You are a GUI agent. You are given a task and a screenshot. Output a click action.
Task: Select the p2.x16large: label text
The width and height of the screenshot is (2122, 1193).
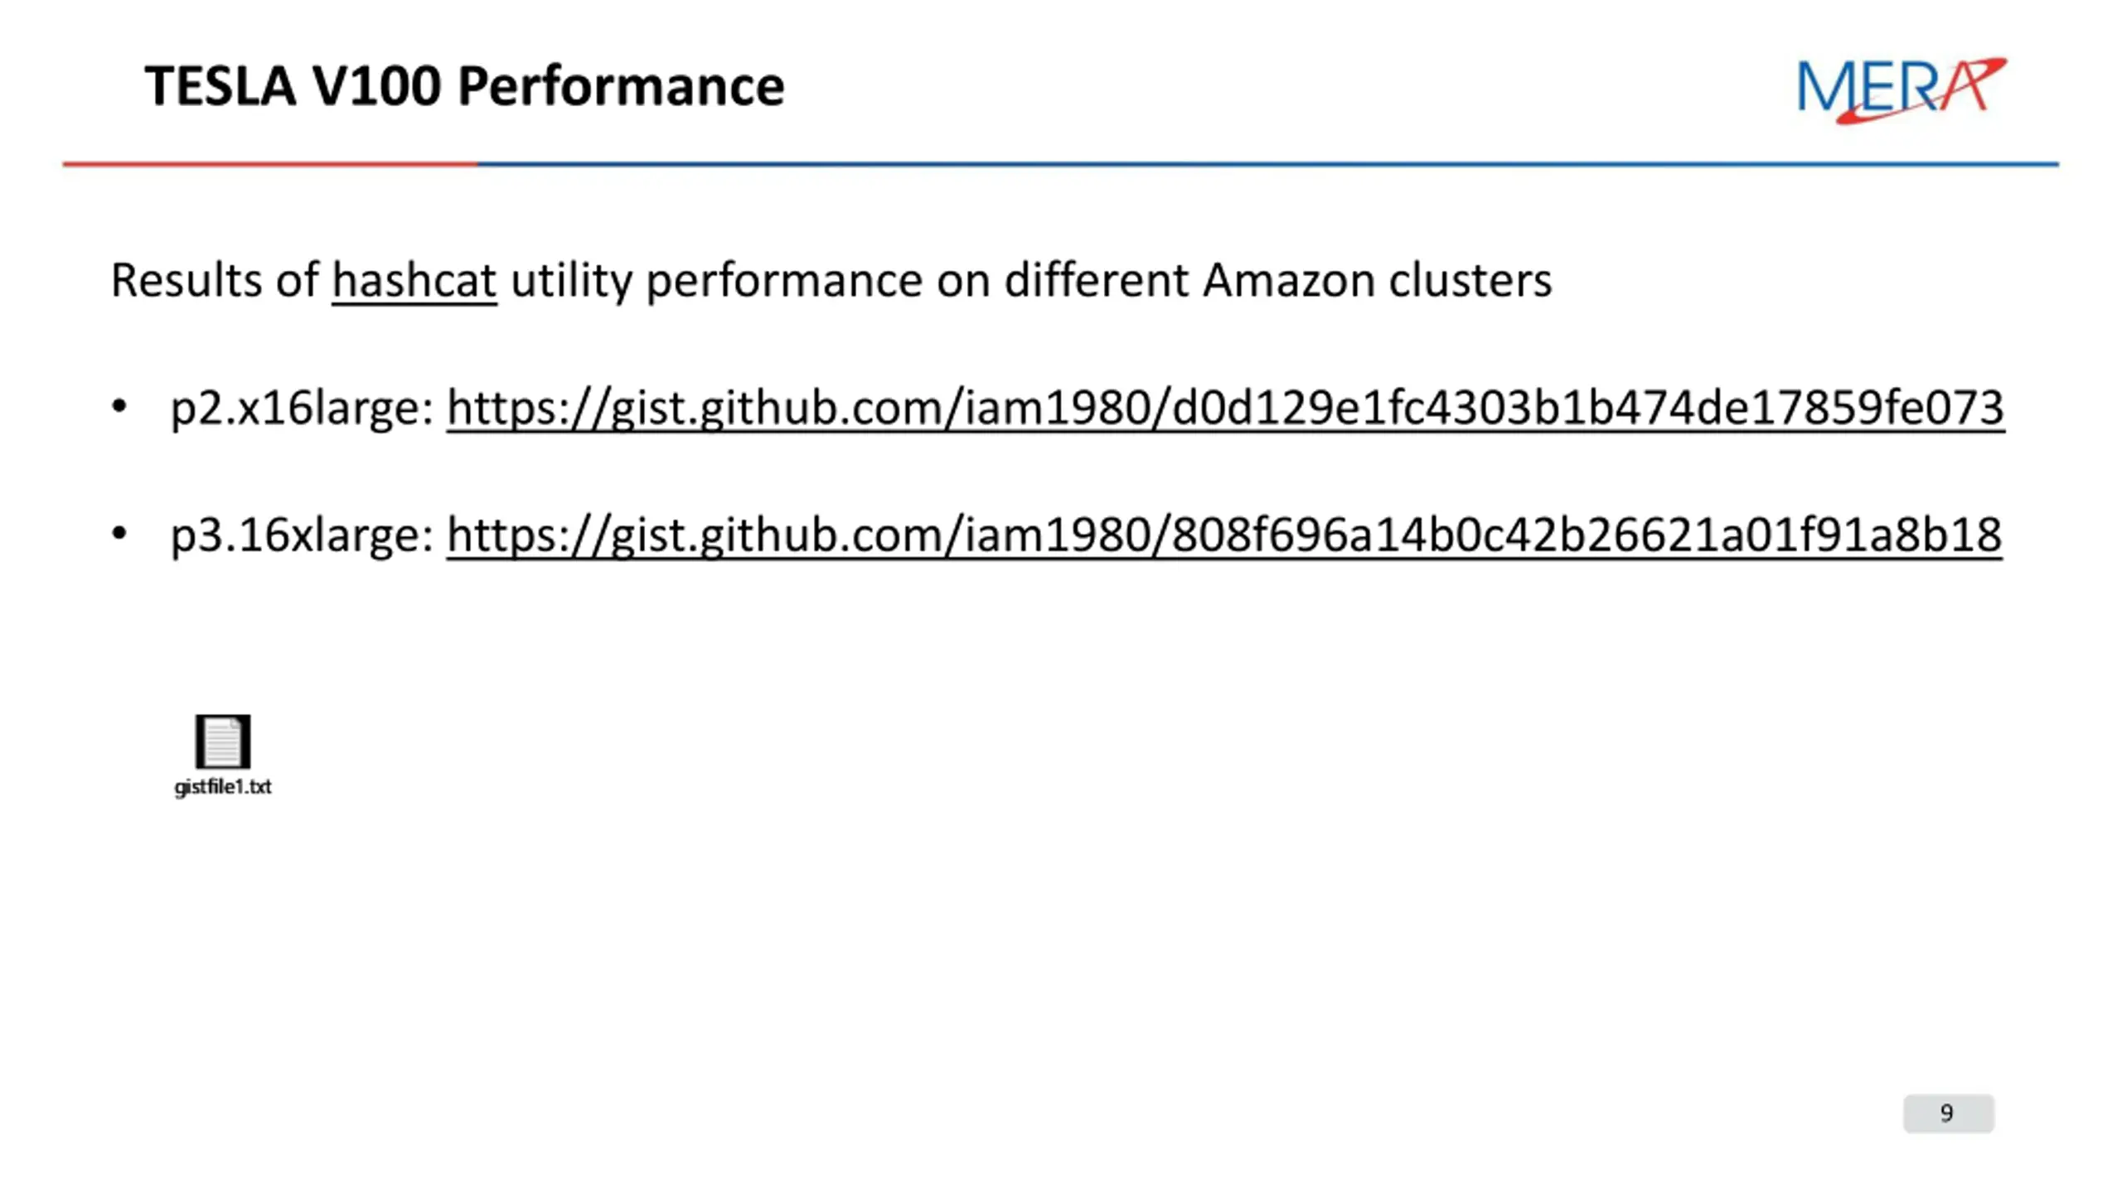[x=303, y=408]
